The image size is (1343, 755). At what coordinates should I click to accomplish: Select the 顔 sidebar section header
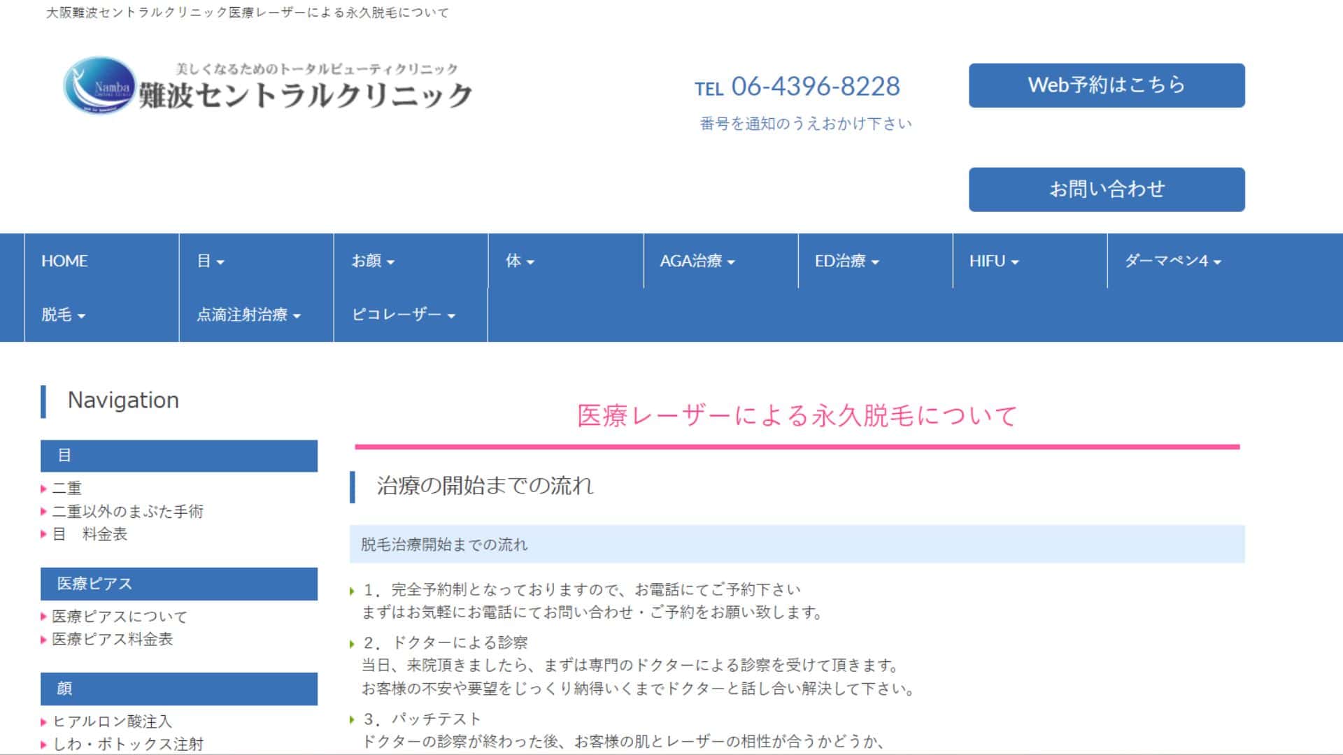pos(179,689)
